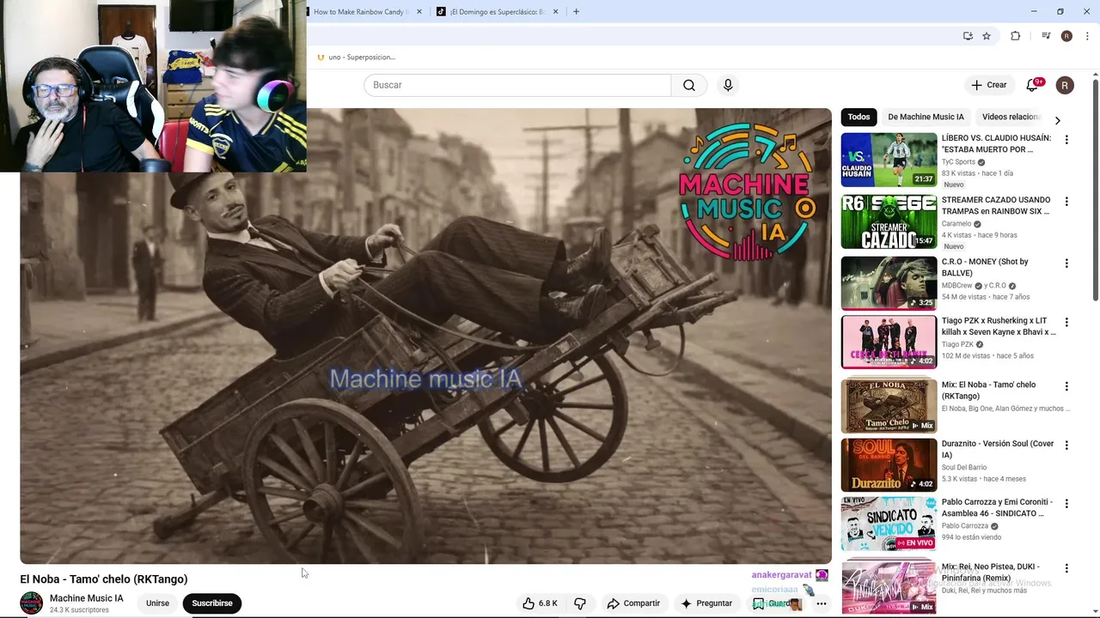Open the Chrome extensions puzzle icon

click(x=1016, y=36)
